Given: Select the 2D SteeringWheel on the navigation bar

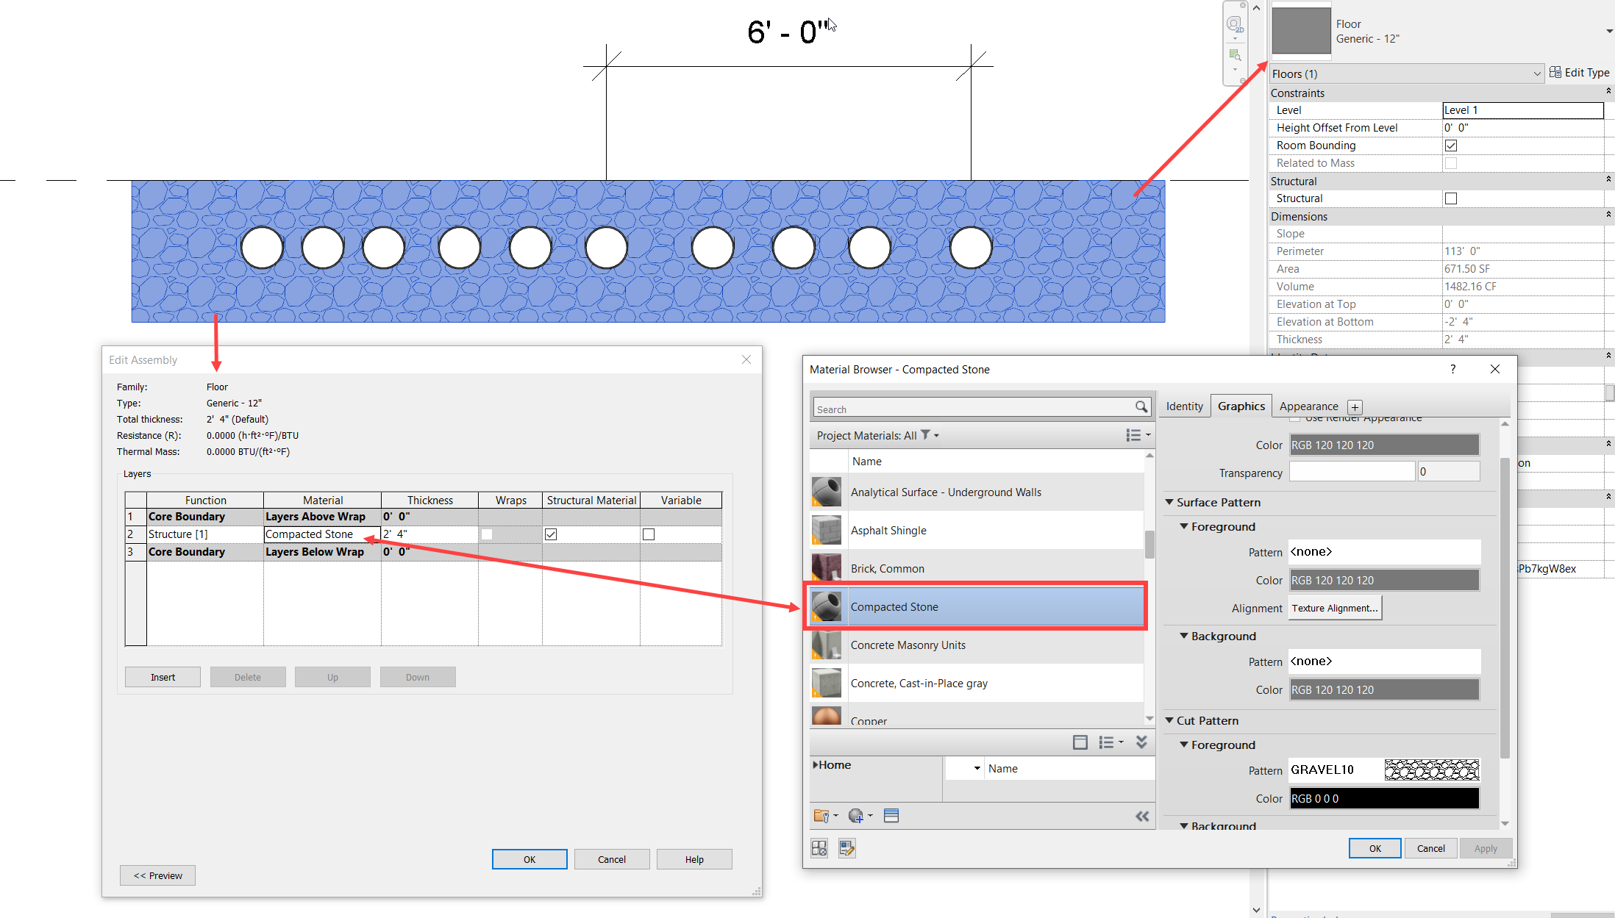Looking at the screenshot, I should pyautogui.click(x=1235, y=23).
